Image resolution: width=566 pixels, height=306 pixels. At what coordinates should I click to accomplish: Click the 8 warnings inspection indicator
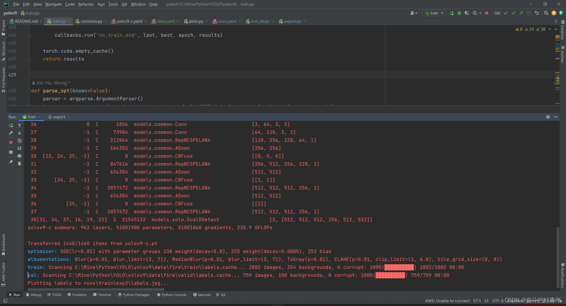tap(519, 29)
